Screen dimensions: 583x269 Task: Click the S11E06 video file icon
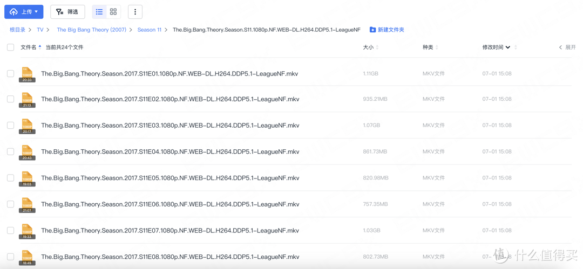tap(27, 205)
